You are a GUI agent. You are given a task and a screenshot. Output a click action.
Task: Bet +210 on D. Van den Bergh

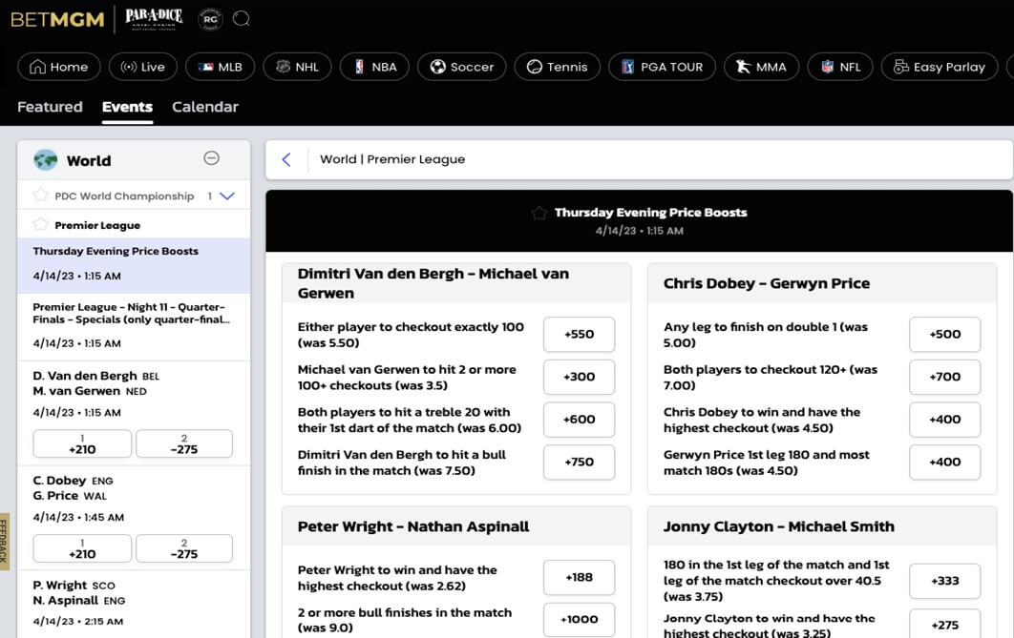(82, 443)
